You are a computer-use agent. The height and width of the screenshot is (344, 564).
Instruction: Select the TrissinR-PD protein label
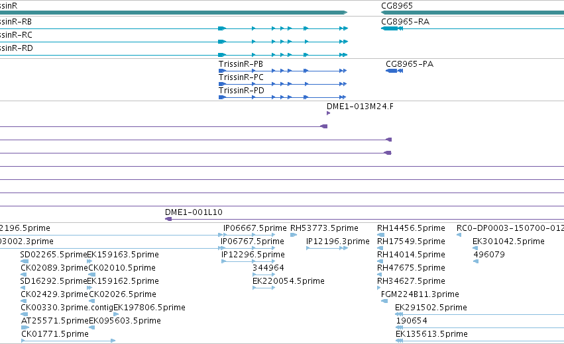click(x=241, y=91)
